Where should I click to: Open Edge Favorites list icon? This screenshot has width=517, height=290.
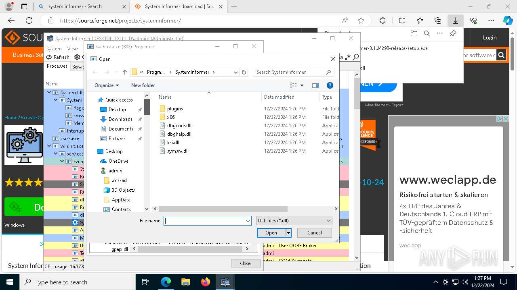(420, 21)
